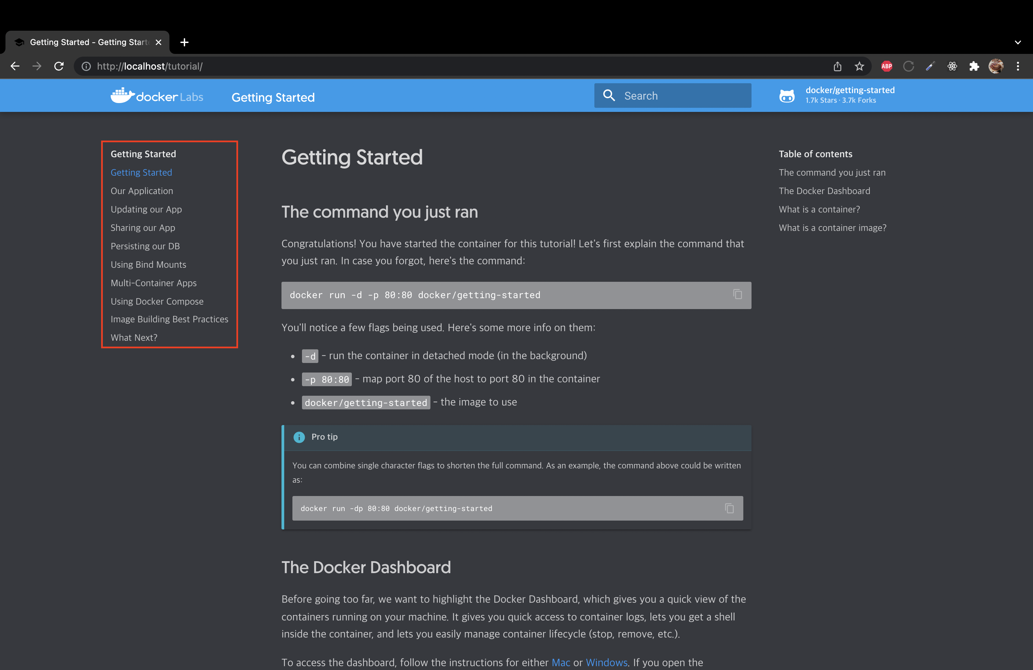Screen dimensions: 1033x670
Task: Click the Docker Labs whale logo
Action: pos(122,96)
